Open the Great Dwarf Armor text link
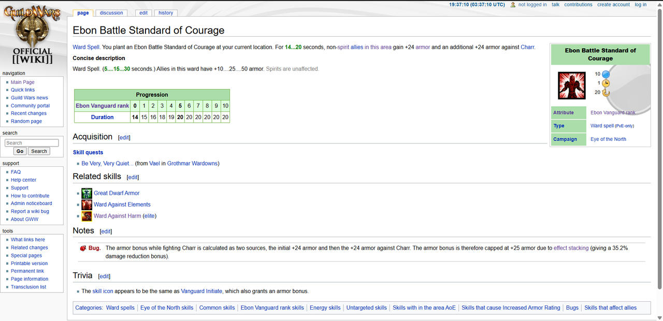 pyautogui.click(x=117, y=193)
